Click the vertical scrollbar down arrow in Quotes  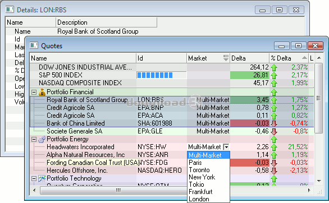click(x=319, y=181)
